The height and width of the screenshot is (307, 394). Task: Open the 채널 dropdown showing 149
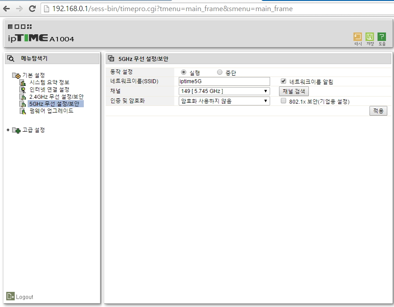[x=224, y=91]
